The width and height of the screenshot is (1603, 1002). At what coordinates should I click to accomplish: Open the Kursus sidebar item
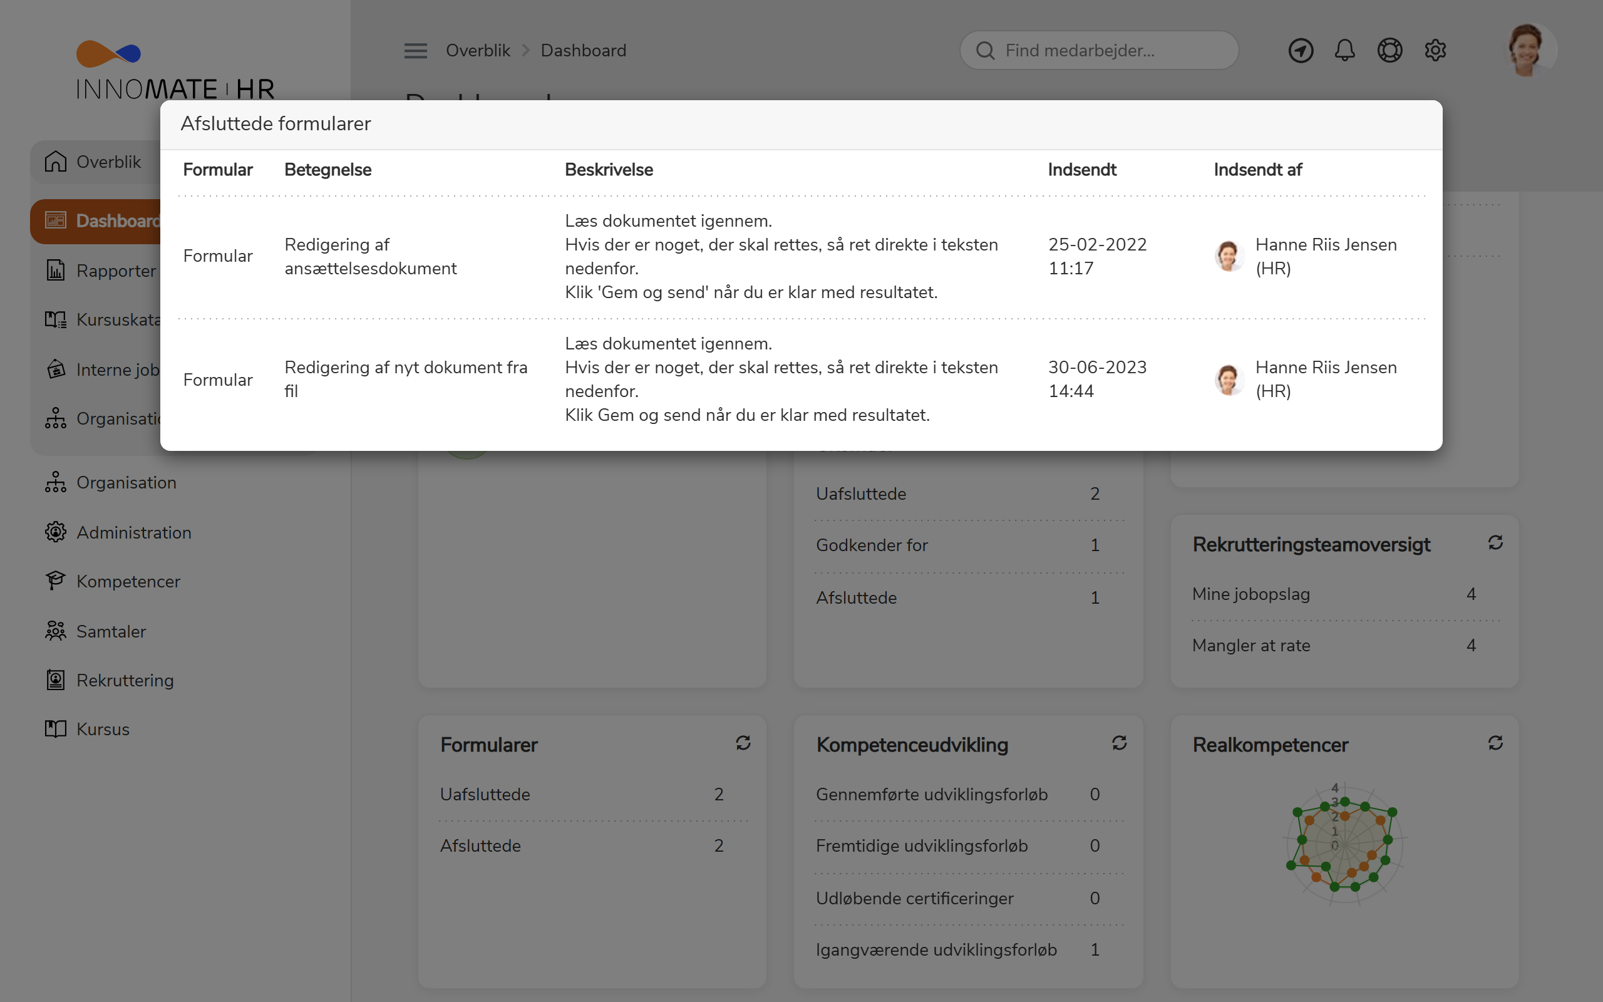coord(103,729)
